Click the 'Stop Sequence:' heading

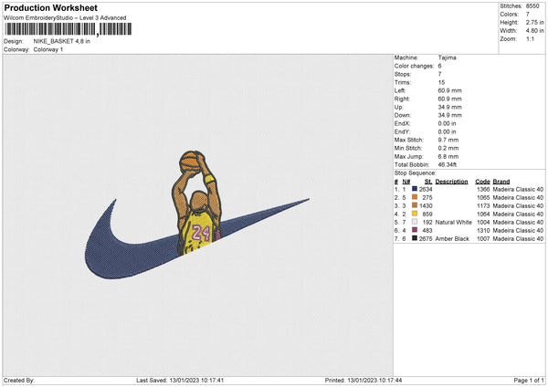(x=416, y=173)
